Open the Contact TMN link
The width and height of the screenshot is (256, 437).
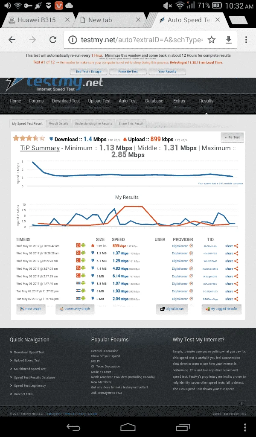(x=23, y=394)
